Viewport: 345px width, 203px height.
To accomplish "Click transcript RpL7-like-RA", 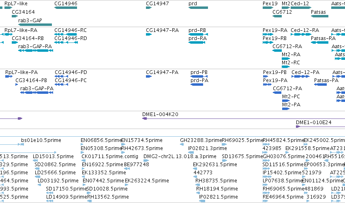I will coord(21,30).
